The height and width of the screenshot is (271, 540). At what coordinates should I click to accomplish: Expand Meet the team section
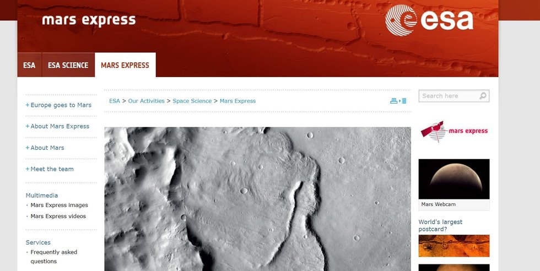tap(50, 169)
